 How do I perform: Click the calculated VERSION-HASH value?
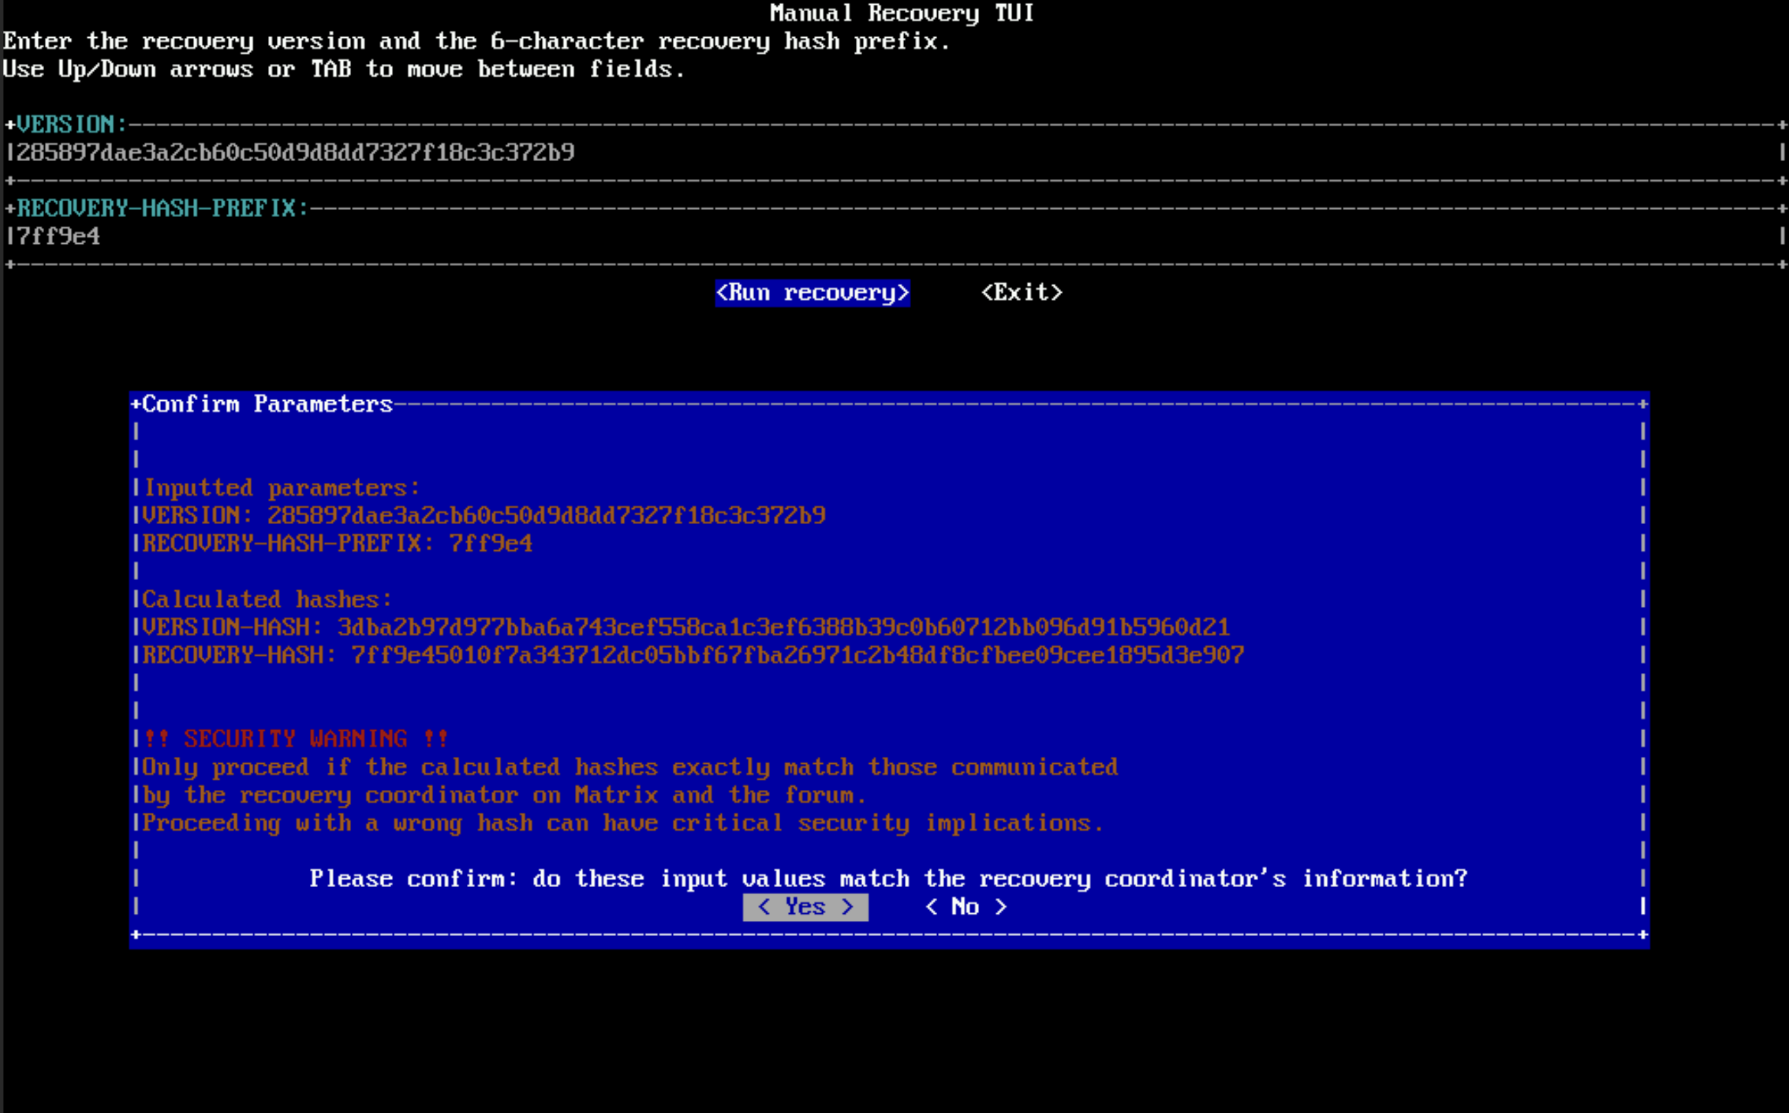point(783,627)
